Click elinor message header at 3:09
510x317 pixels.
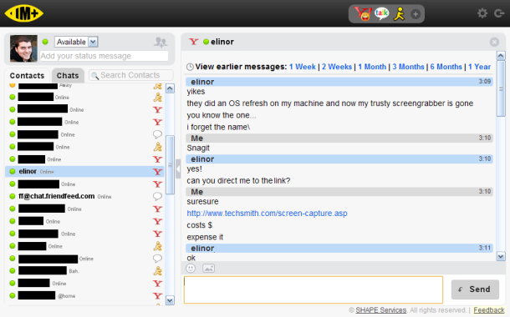coord(339,82)
